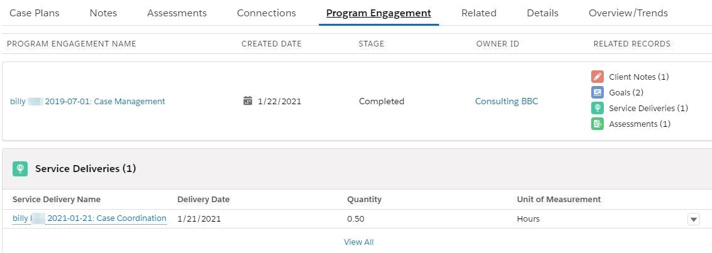Click View All service deliveries
712x253 pixels.
click(x=359, y=242)
